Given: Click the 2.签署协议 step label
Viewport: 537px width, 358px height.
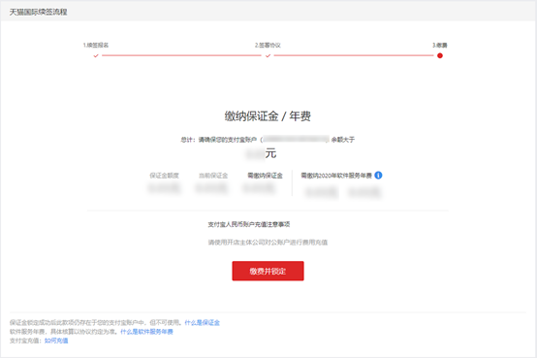Looking at the screenshot, I should [268, 45].
